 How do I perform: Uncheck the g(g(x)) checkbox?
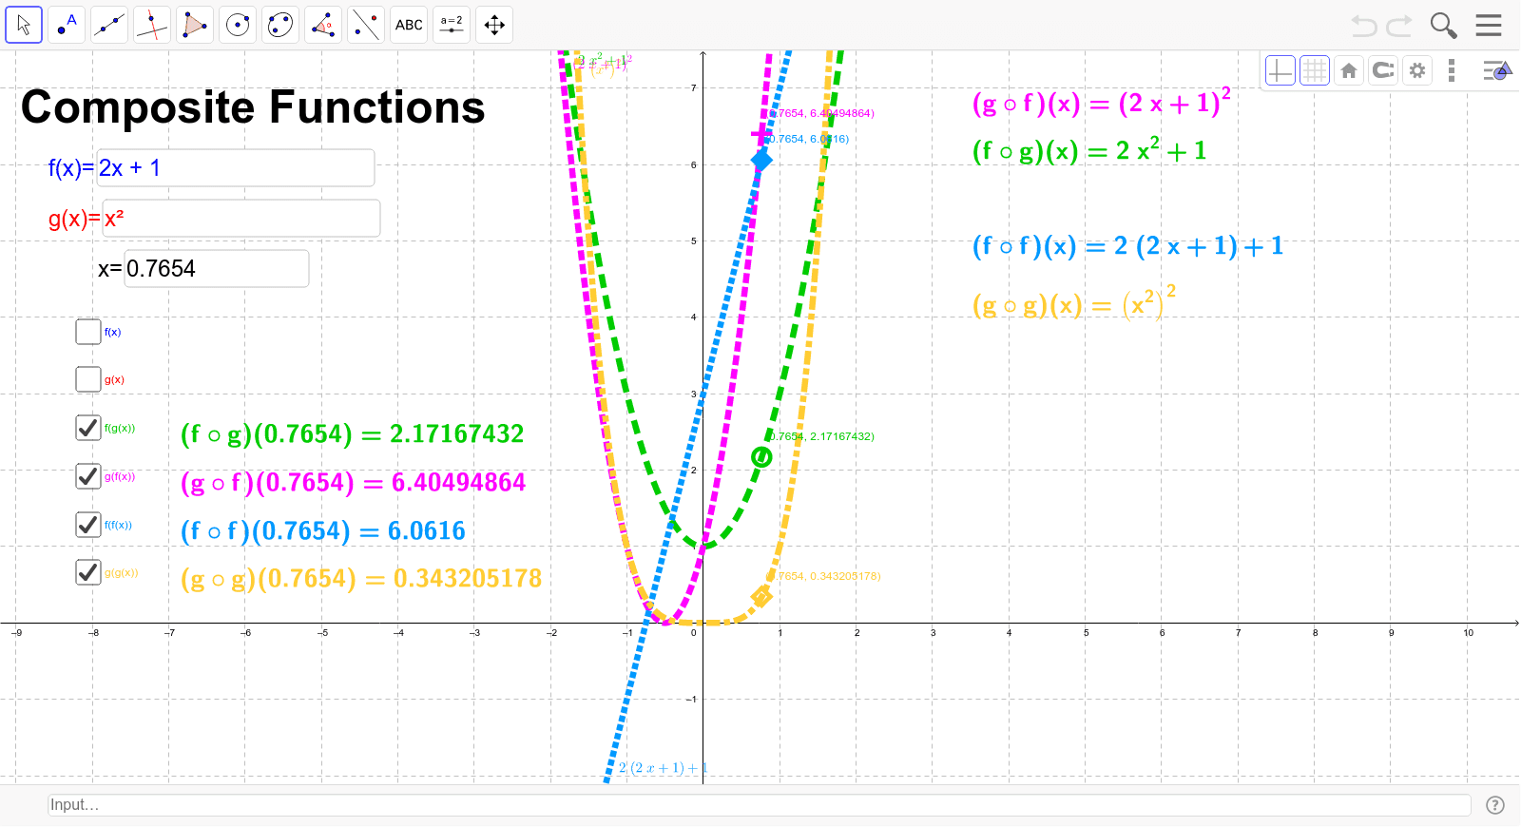[x=88, y=572]
